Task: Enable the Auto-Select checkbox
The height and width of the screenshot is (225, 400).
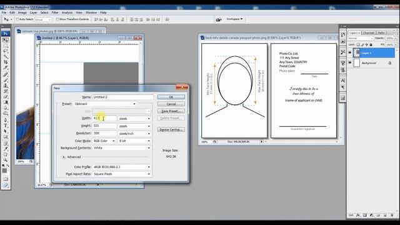Action: (x=17, y=19)
